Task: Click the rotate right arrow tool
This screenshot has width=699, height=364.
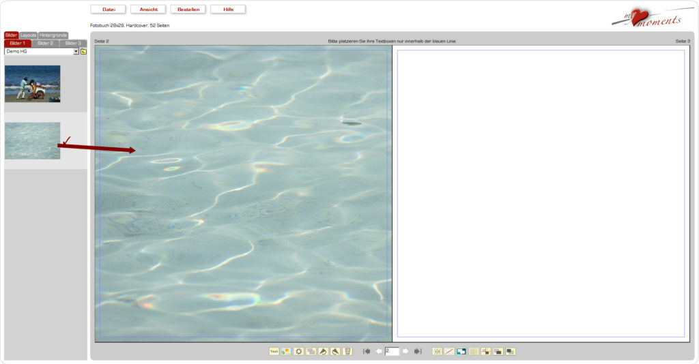Action: (x=335, y=352)
